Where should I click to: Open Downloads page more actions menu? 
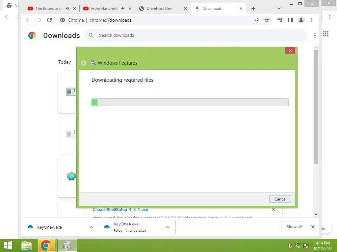pos(315,35)
